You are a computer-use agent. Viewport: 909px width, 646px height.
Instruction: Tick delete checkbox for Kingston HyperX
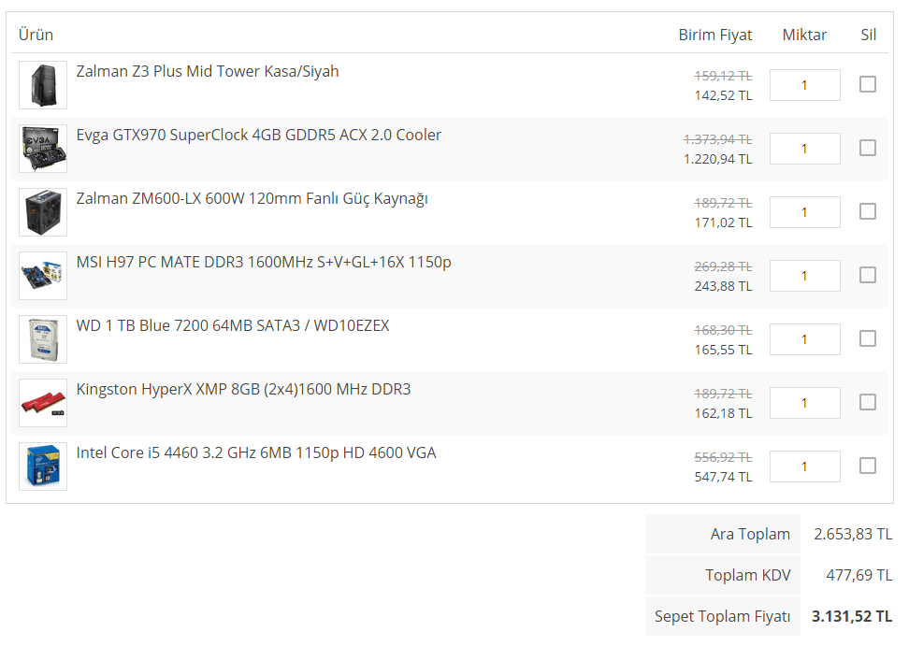click(867, 402)
